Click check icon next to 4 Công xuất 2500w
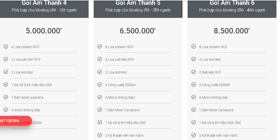280x140 pixels. (100, 85)
